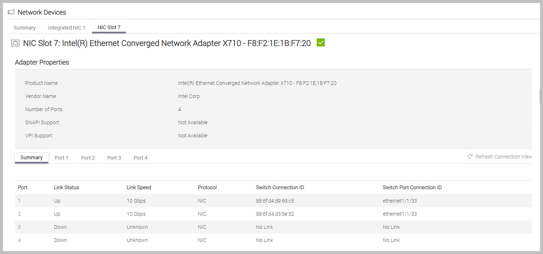Click the green health status checkmark icon
The image size is (543, 254).
(321, 43)
